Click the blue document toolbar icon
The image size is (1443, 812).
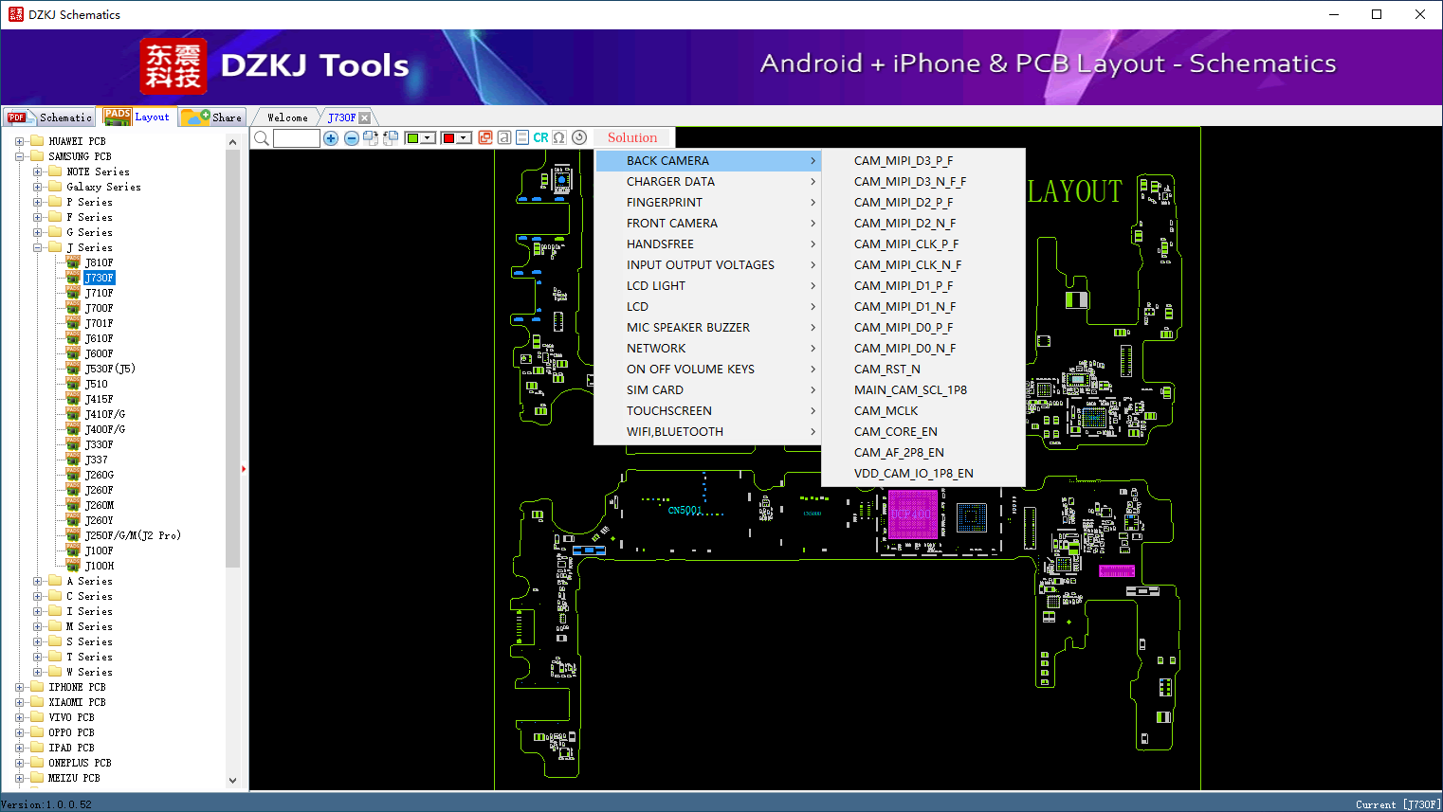coord(522,137)
